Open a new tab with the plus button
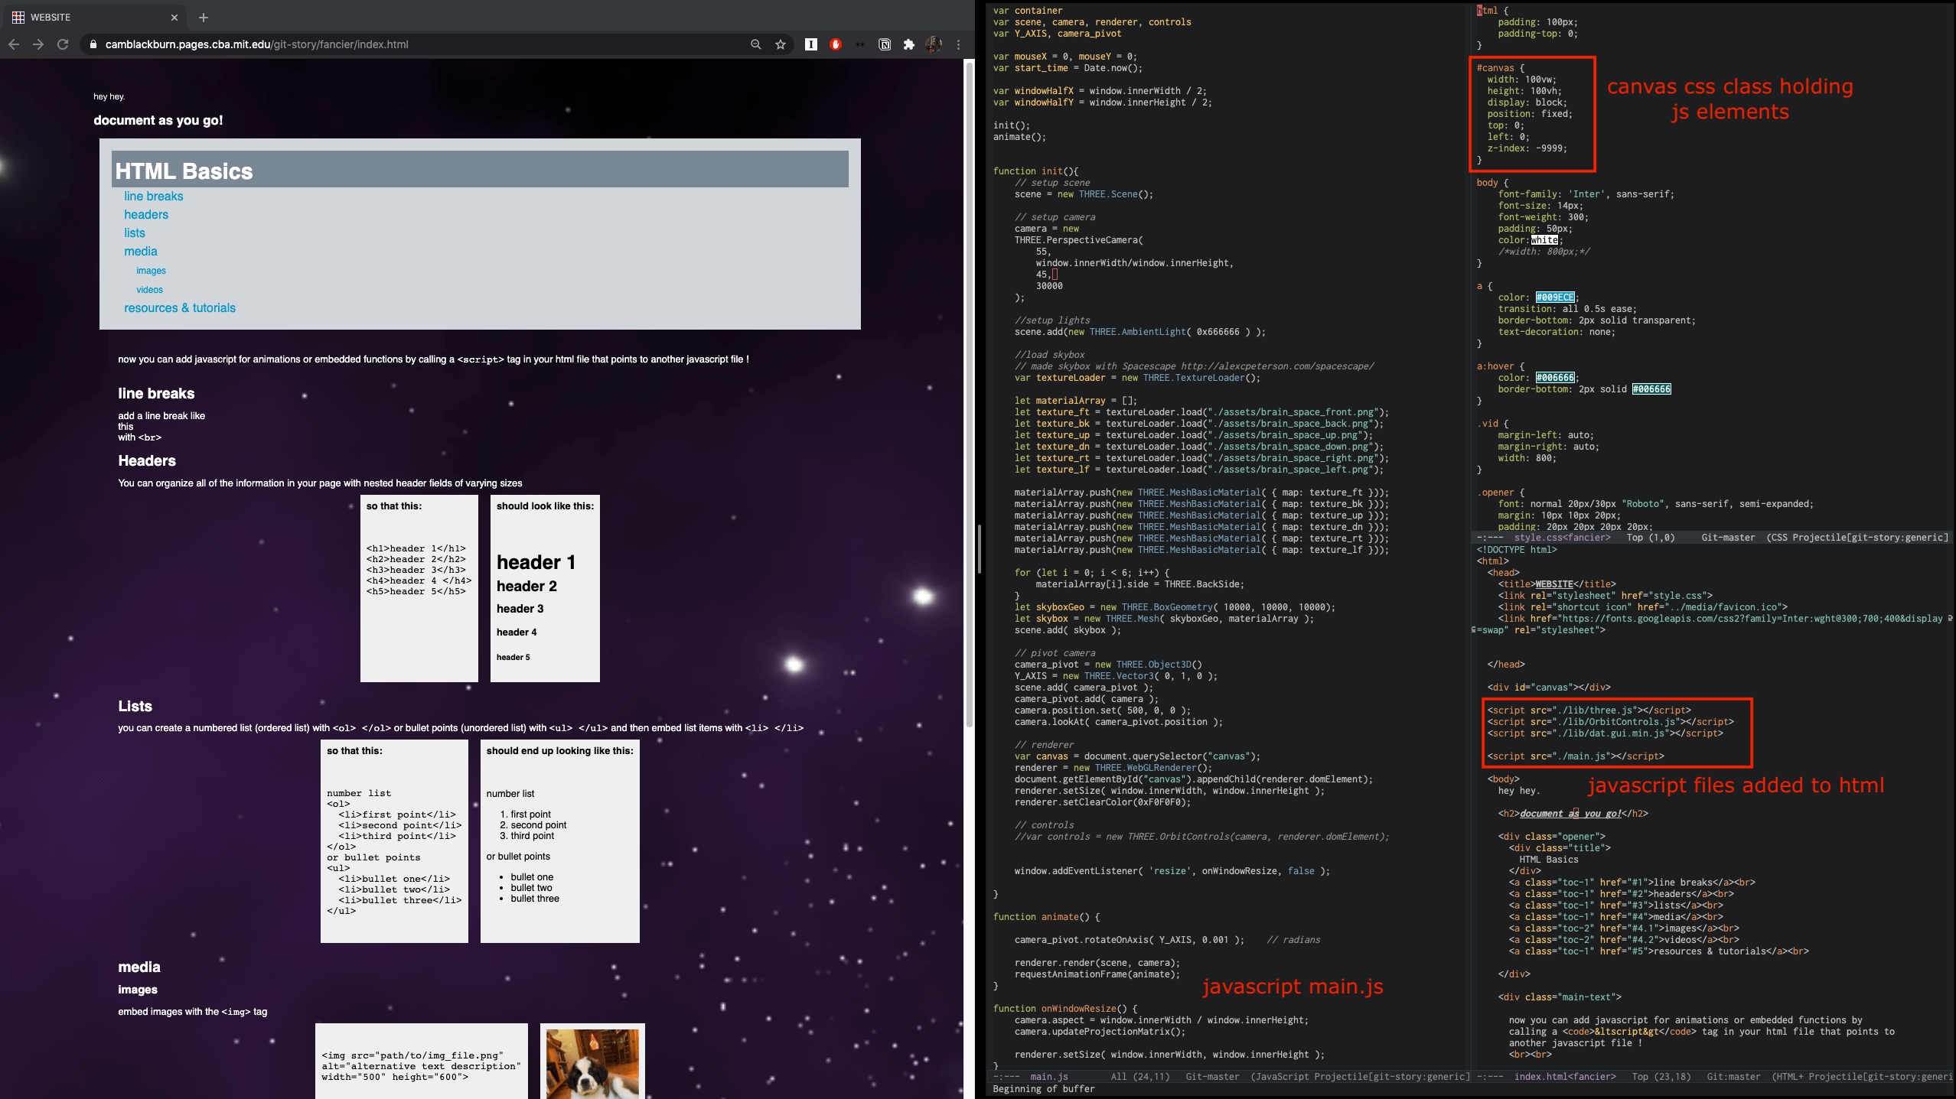The height and width of the screenshot is (1099, 1956). [203, 17]
